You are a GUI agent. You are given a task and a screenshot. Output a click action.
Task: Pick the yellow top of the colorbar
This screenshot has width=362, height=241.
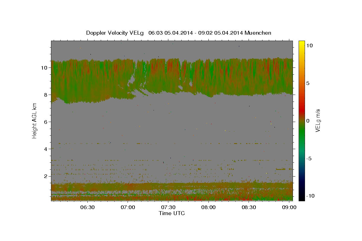tap(301, 43)
